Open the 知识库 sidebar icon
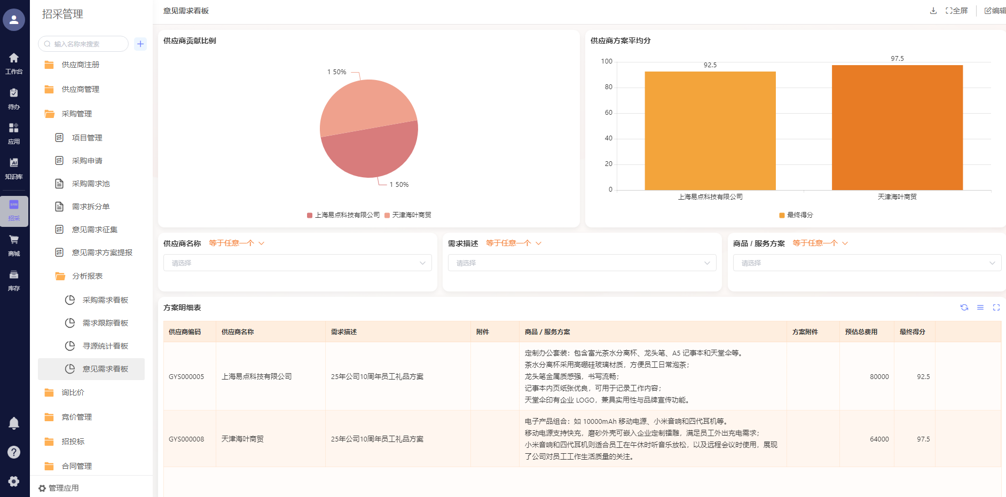1006x497 pixels. [x=14, y=168]
